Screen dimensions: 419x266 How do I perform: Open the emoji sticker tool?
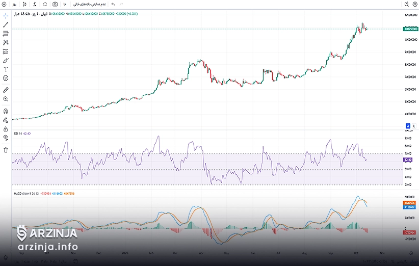click(x=6, y=78)
